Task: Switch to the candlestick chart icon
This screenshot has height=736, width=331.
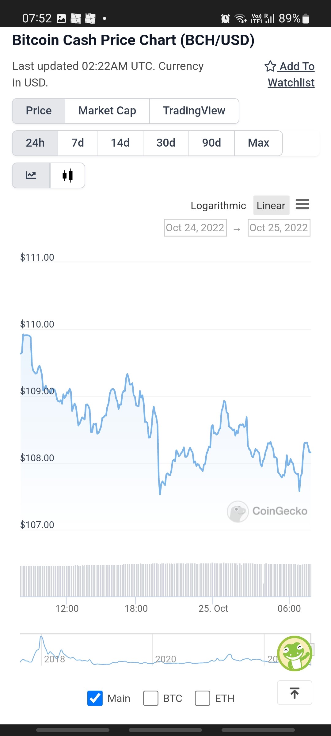Action: (67, 175)
